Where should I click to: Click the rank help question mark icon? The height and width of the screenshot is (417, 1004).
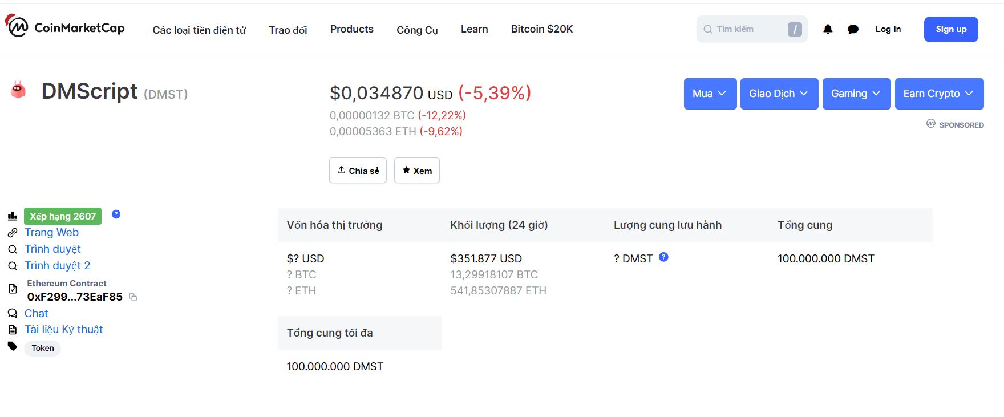click(x=116, y=214)
